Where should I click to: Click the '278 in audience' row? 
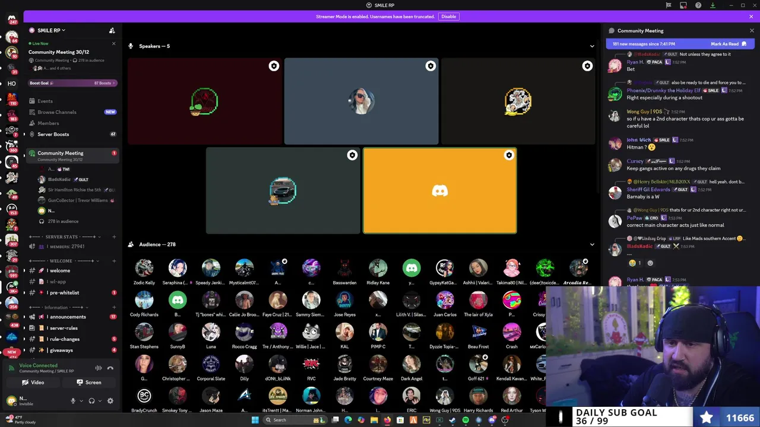(63, 221)
